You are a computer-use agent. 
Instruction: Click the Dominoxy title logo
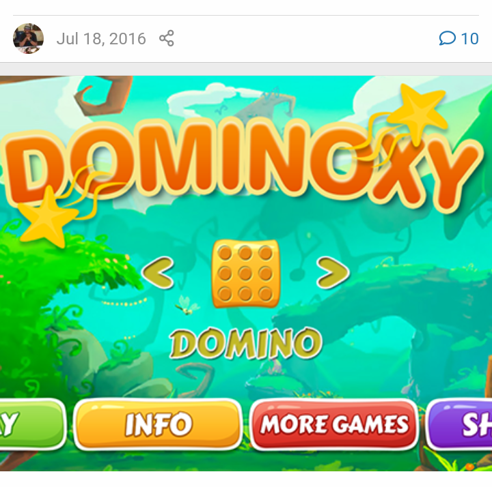(x=242, y=163)
